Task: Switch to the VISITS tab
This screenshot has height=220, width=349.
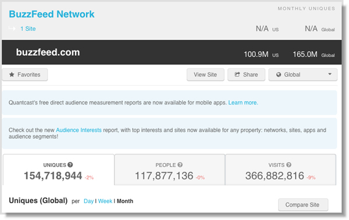Action: click(x=280, y=169)
